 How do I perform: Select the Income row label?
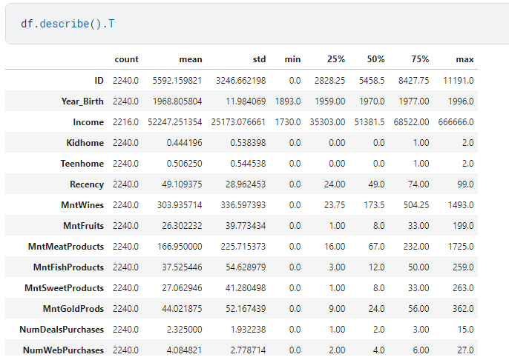88,121
